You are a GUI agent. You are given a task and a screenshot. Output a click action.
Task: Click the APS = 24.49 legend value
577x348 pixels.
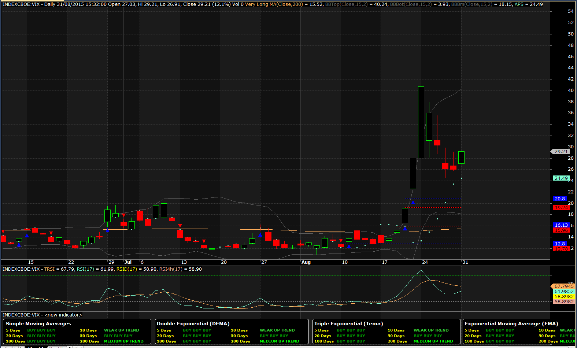pos(529,4)
